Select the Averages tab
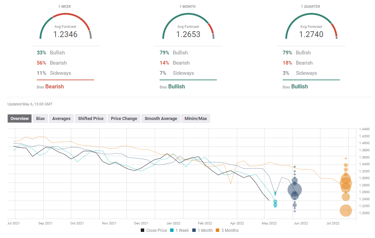The image size is (375, 238). pos(61,118)
